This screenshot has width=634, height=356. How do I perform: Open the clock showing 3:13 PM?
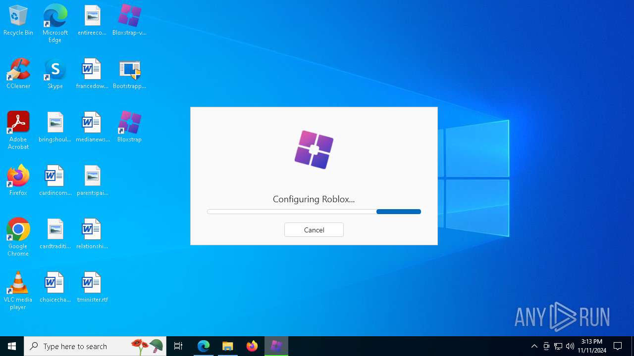pos(592,346)
